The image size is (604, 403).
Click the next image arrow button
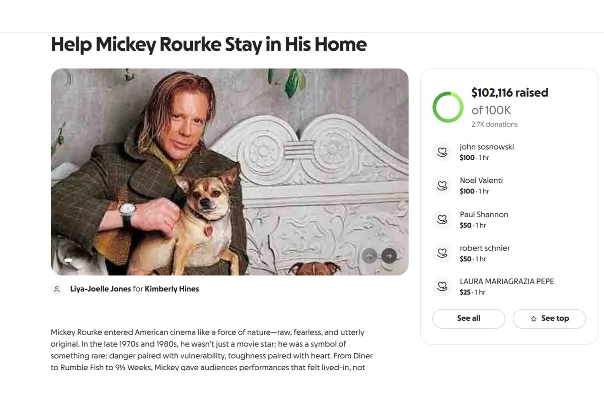tap(389, 256)
